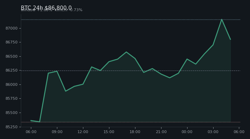
Task: Click the "86250" y-axis label
Action: pyautogui.click(x=11, y=71)
